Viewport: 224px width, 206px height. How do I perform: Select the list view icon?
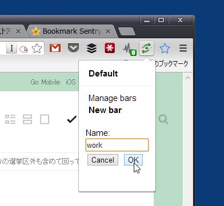(x=10, y=119)
